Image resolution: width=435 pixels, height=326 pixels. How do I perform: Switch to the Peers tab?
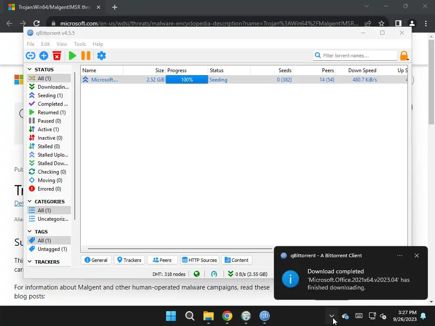(x=162, y=260)
